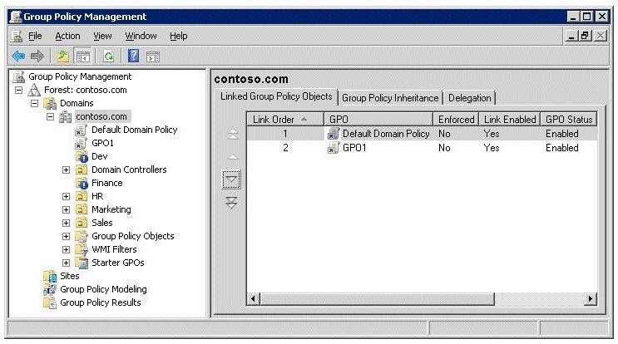The height and width of the screenshot is (344, 618).
Task: Switch to Group Policy Inheritance tab
Action: pos(390,98)
